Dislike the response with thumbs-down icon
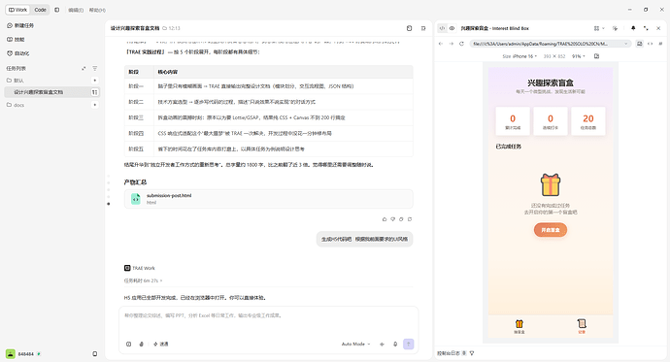 point(392,219)
